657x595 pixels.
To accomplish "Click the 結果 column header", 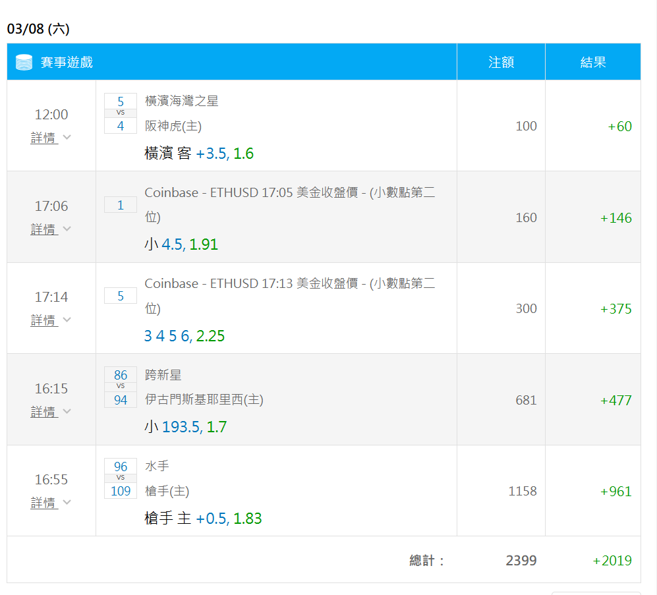I will point(593,62).
